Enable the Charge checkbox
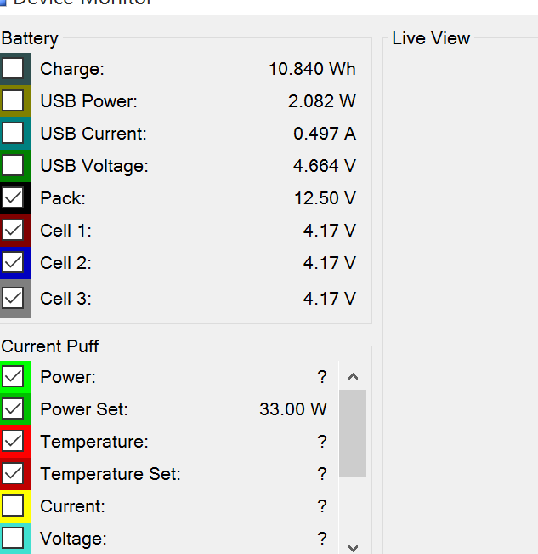Screen dimensions: 538x554 tap(13, 68)
